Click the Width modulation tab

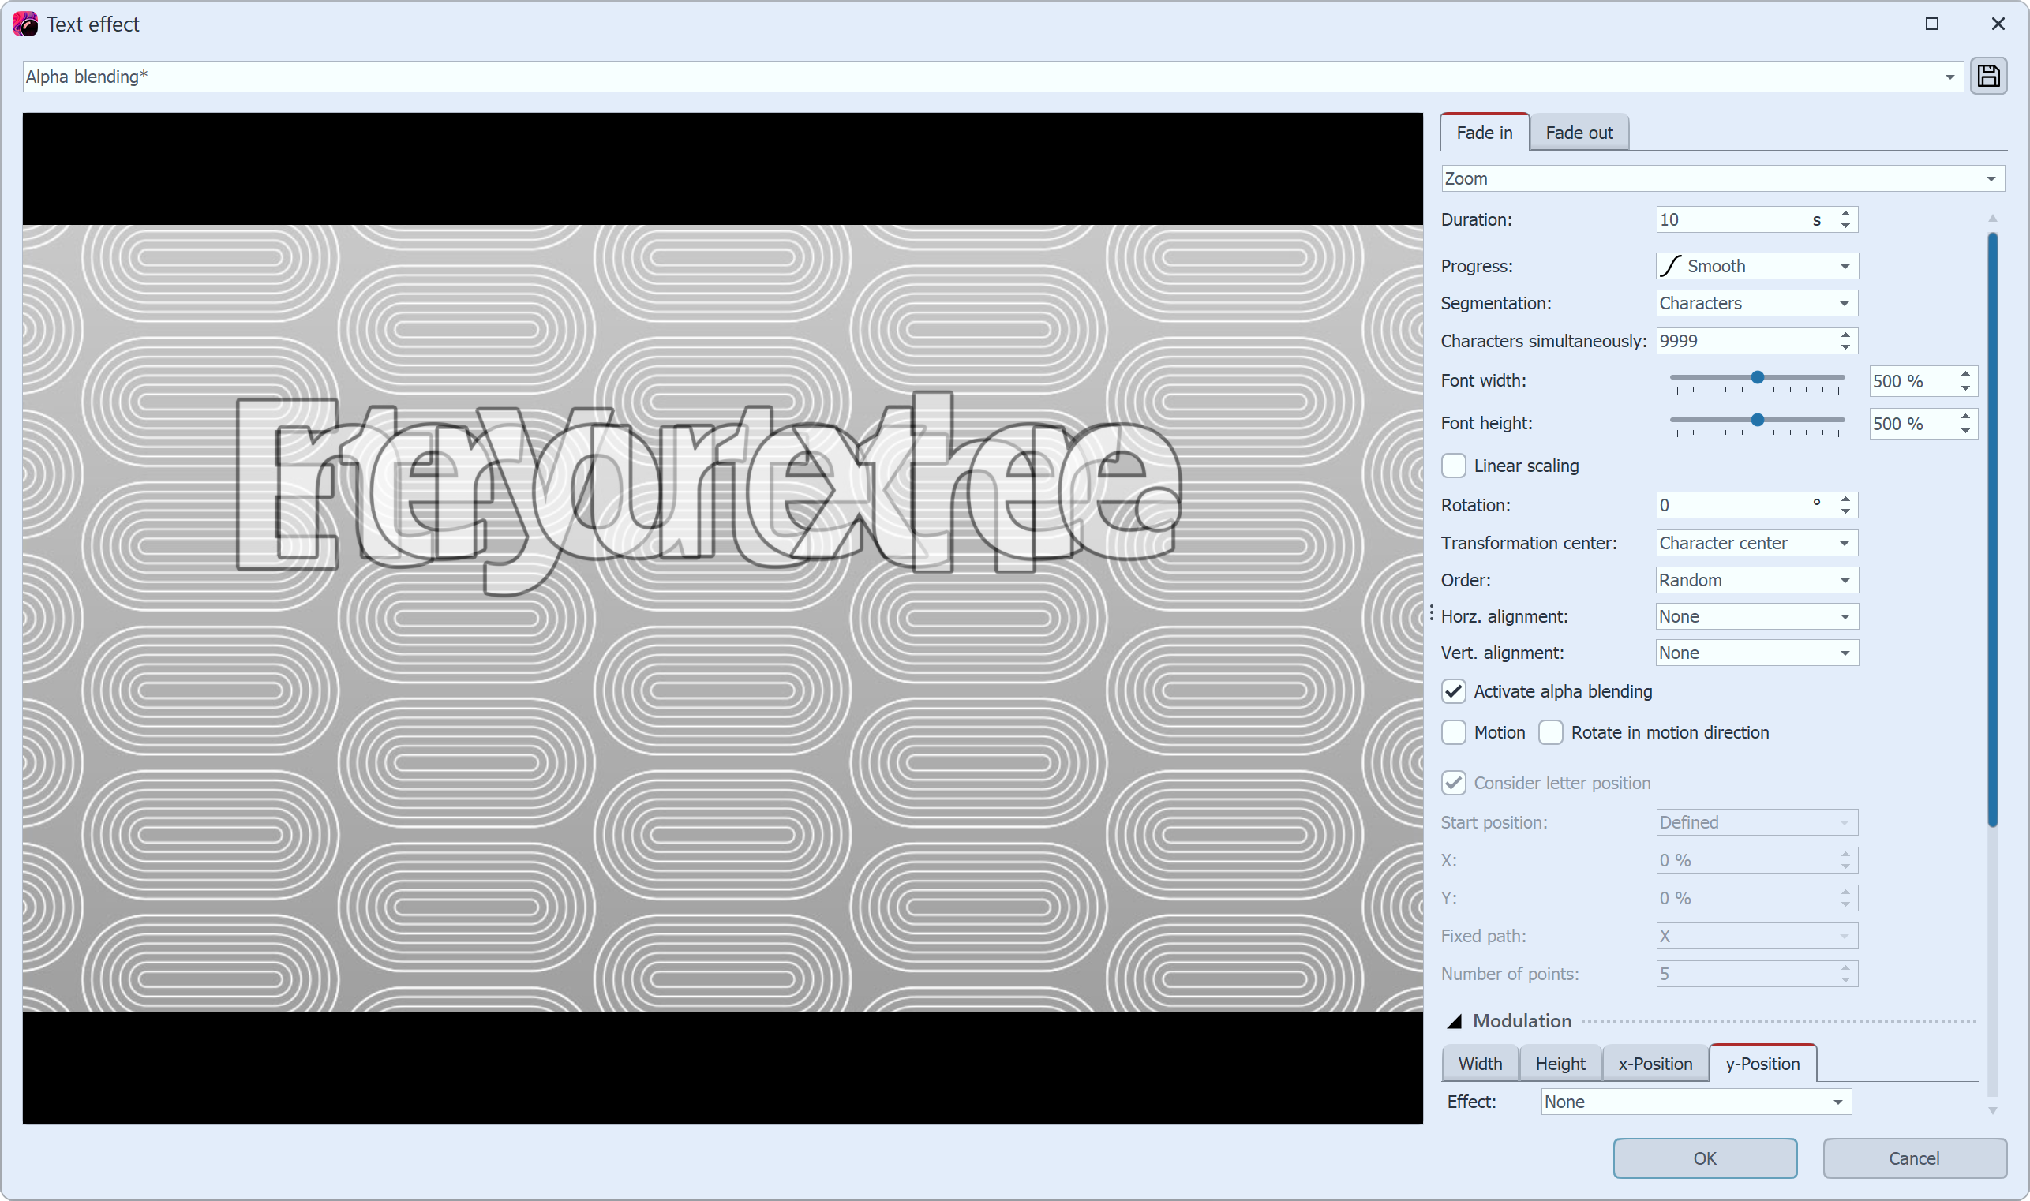(1480, 1062)
